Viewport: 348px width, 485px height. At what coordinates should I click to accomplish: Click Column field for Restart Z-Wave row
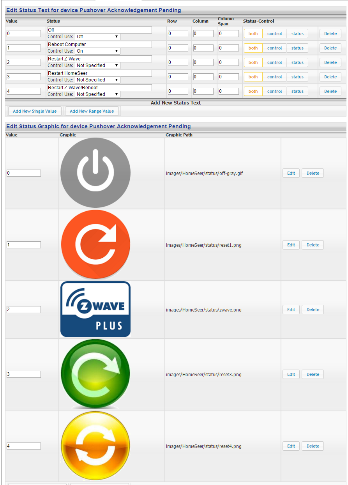pyautogui.click(x=203, y=62)
